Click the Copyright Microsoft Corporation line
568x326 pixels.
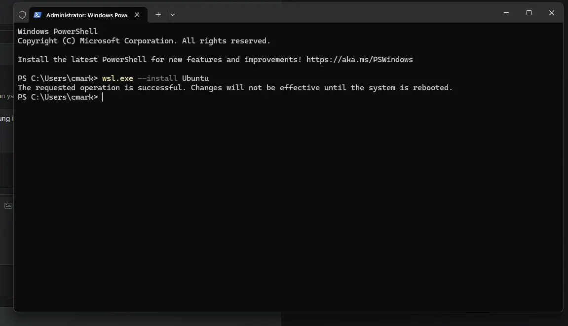pyautogui.click(x=144, y=41)
